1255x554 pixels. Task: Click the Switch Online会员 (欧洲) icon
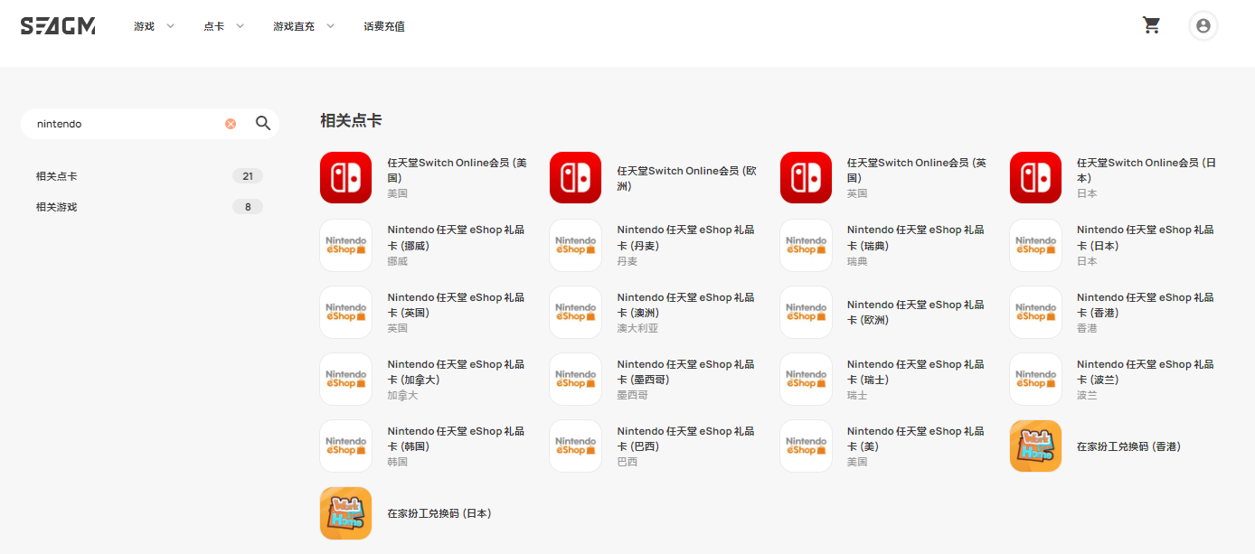tap(575, 178)
